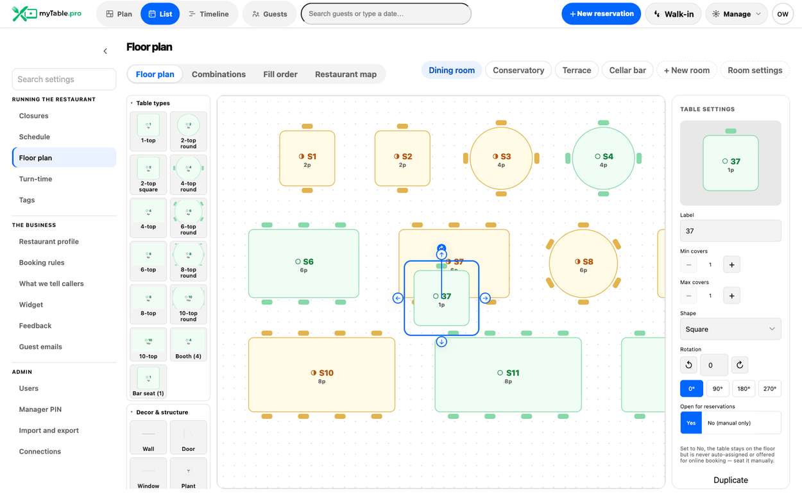802x501 pixels.
Task: Open the Fill order tab
Action: pyautogui.click(x=280, y=74)
